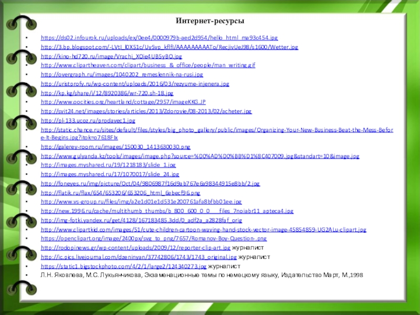Open the openclipart.org Romanov-Boy-Question link
The width and height of the screenshot is (420, 315).
pos(153,238)
